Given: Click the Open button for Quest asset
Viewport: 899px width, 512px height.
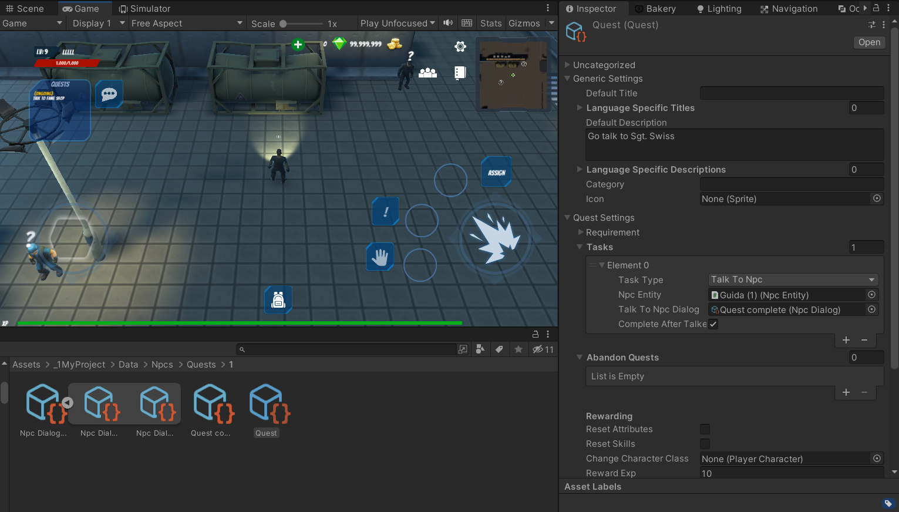Looking at the screenshot, I should pos(869,42).
